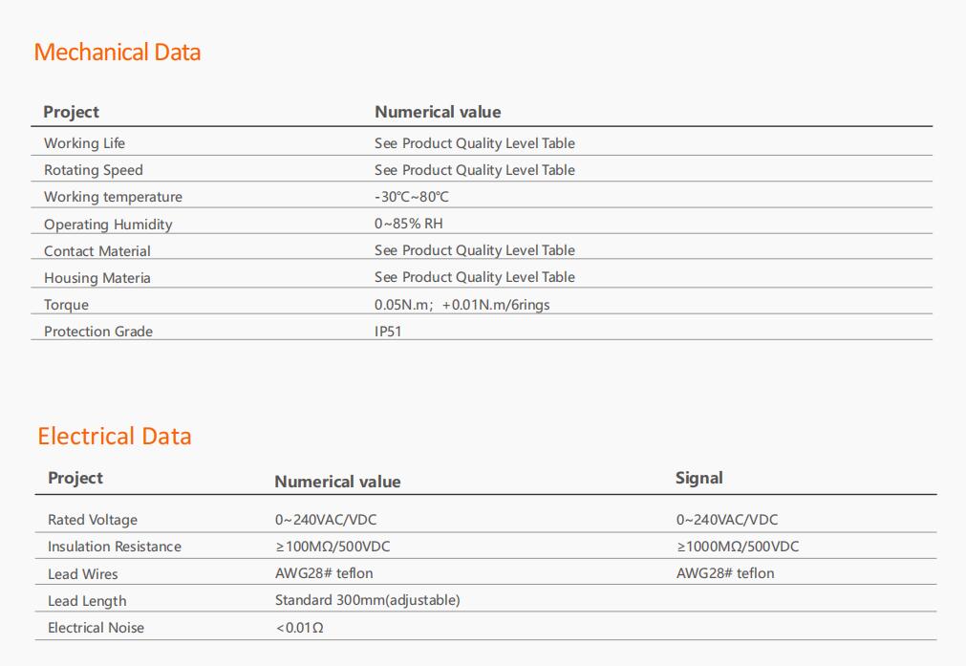
Task: Select the Electrical Noise value <0.01Ω
Action: [299, 628]
